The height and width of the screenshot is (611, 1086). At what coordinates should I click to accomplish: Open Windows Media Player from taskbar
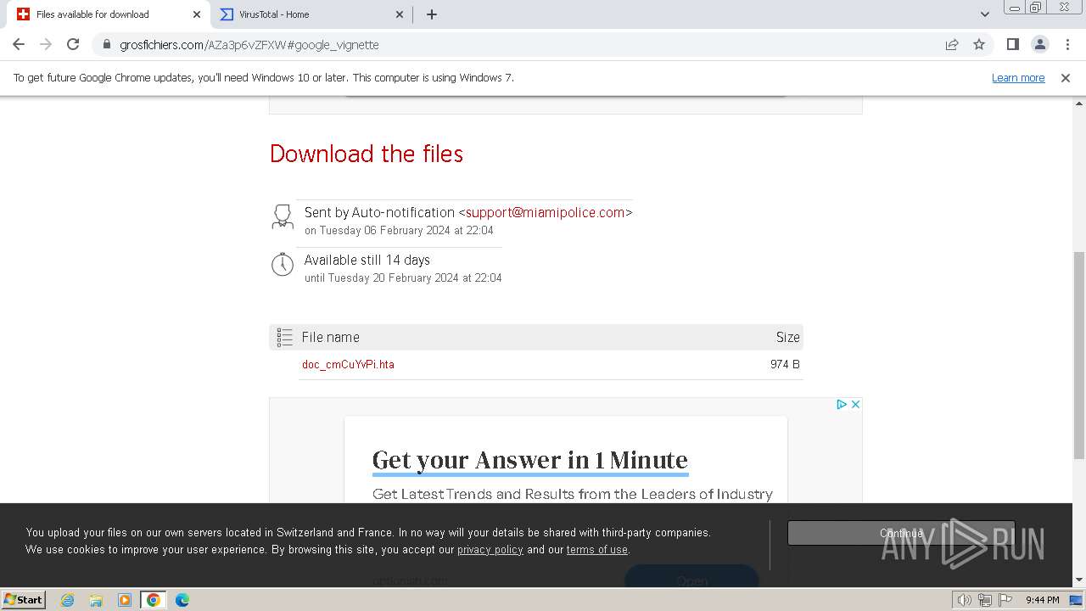coord(125,600)
